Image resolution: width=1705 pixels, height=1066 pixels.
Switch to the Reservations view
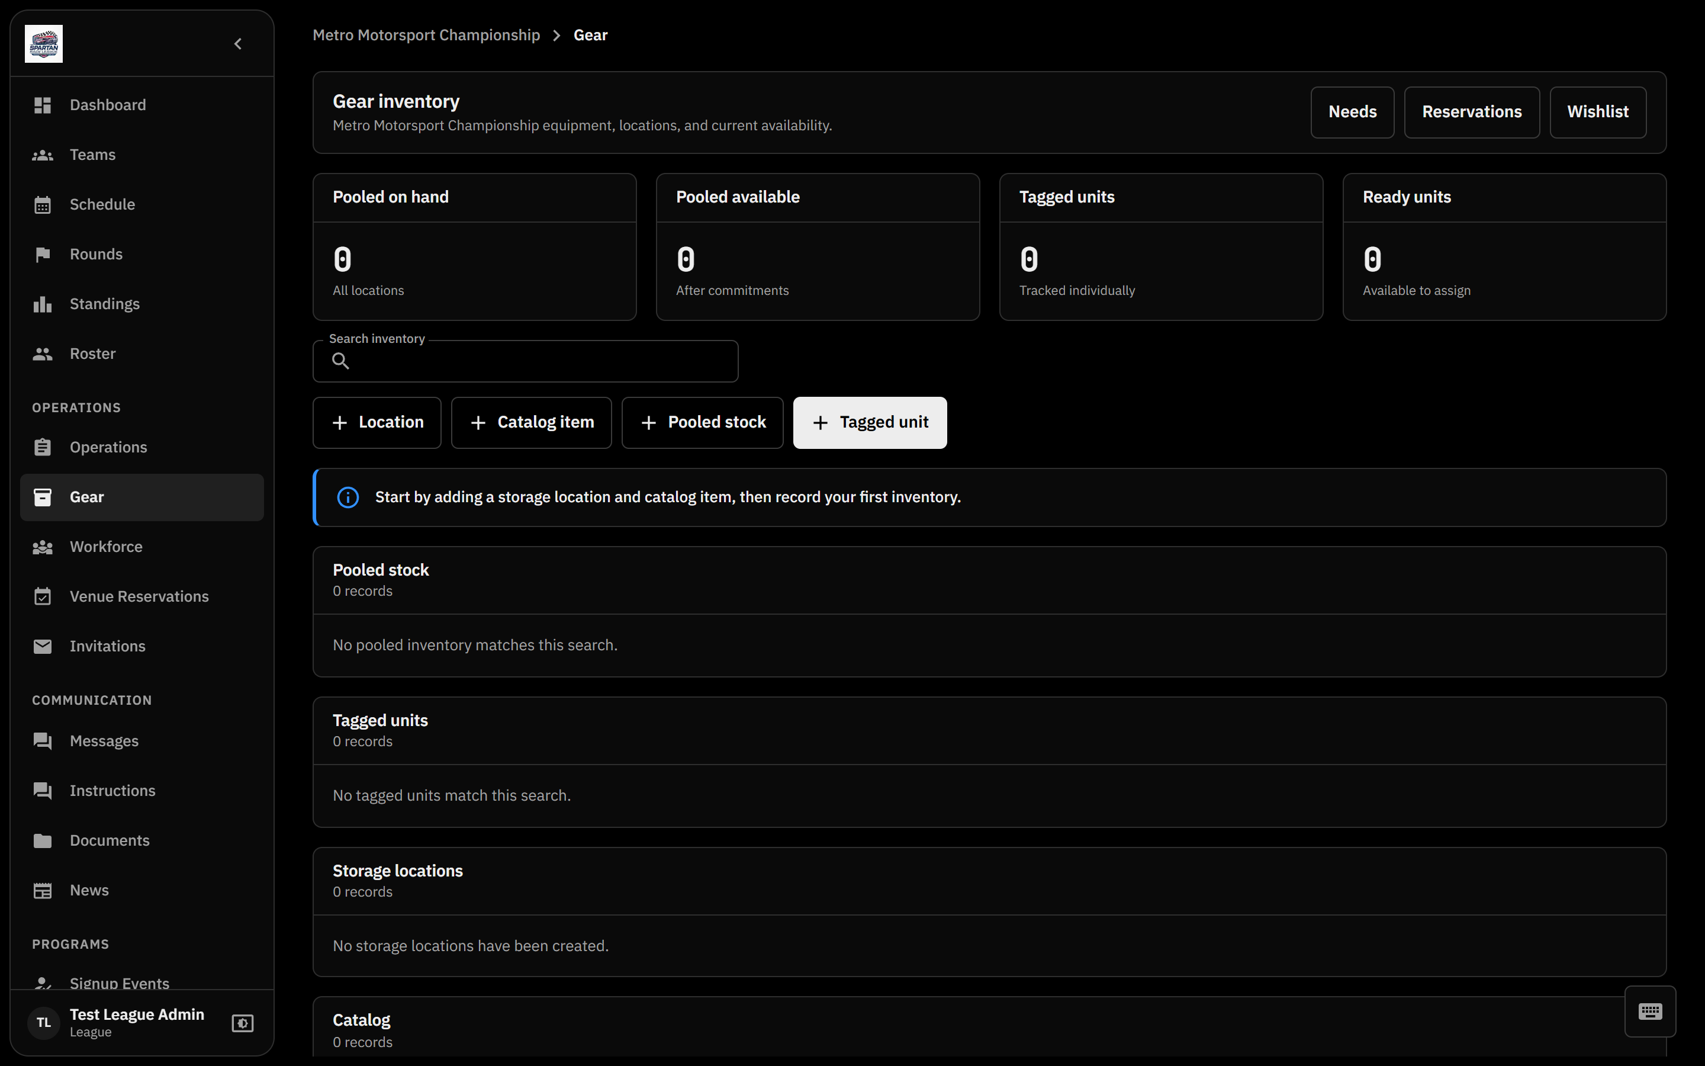click(x=1471, y=112)
